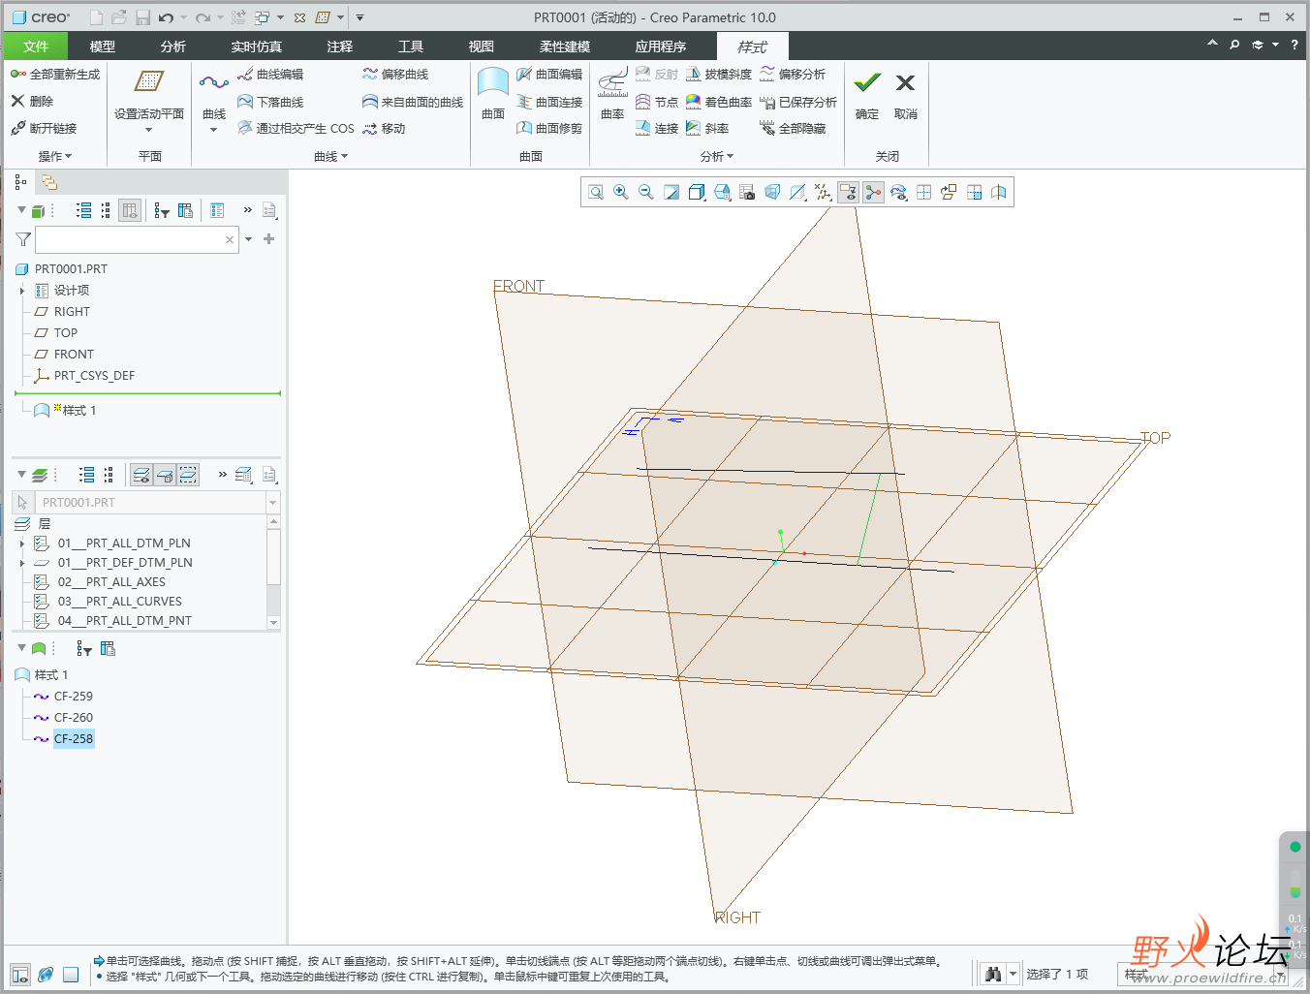Click the green 确定 checkmark button
The image size is (1310, 994).
867,83
